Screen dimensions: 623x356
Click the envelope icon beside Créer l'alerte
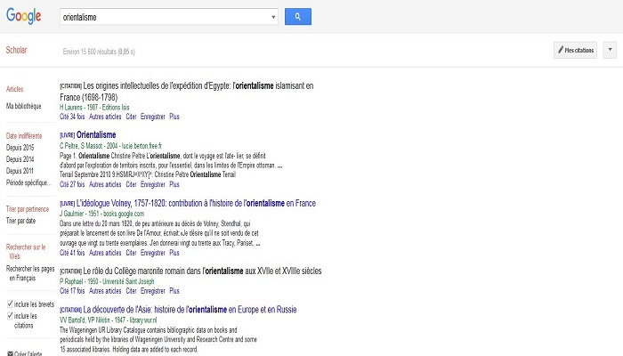point(10,353)
